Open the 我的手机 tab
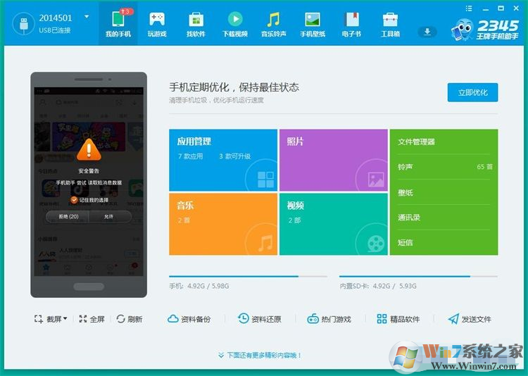The image size is (528, 376). click(118, 23)
